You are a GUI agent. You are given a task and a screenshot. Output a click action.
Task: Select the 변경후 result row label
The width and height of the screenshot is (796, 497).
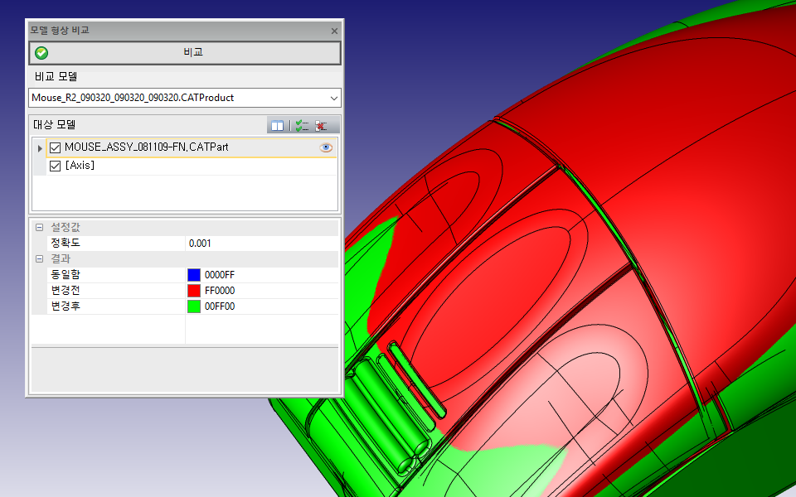point(66,306)
